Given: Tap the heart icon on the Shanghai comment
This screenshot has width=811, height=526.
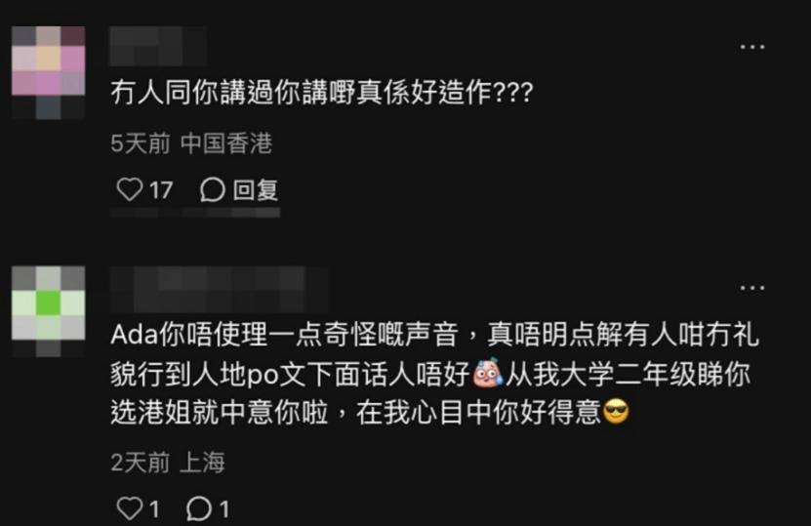Looking at the screenshot, I should coord(129,507).
